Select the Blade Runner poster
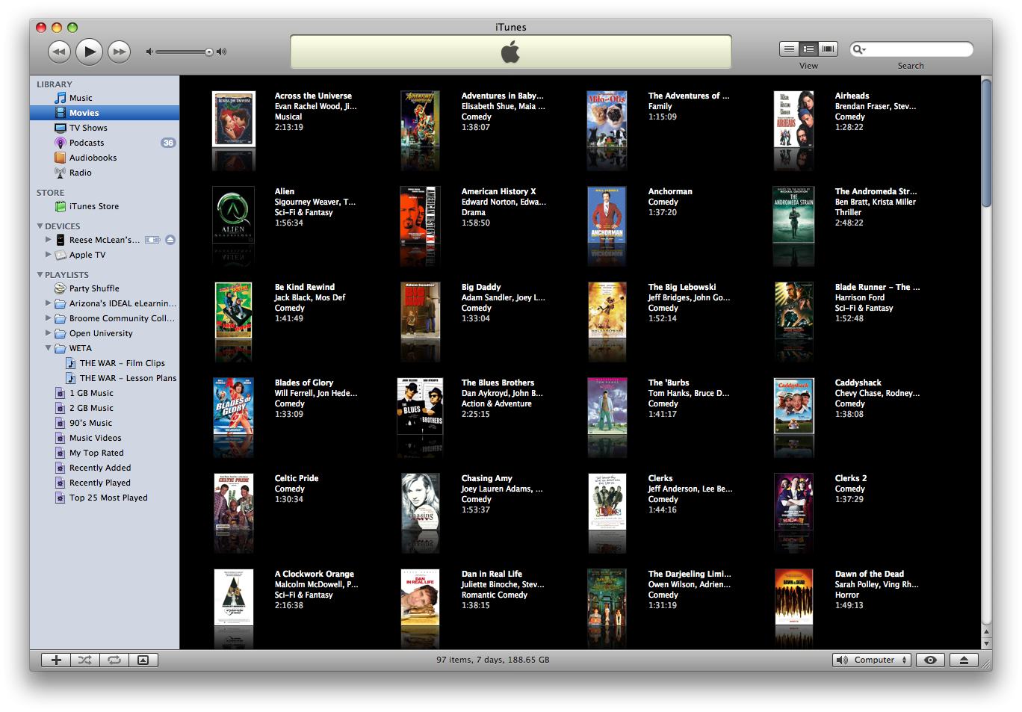 794,309
